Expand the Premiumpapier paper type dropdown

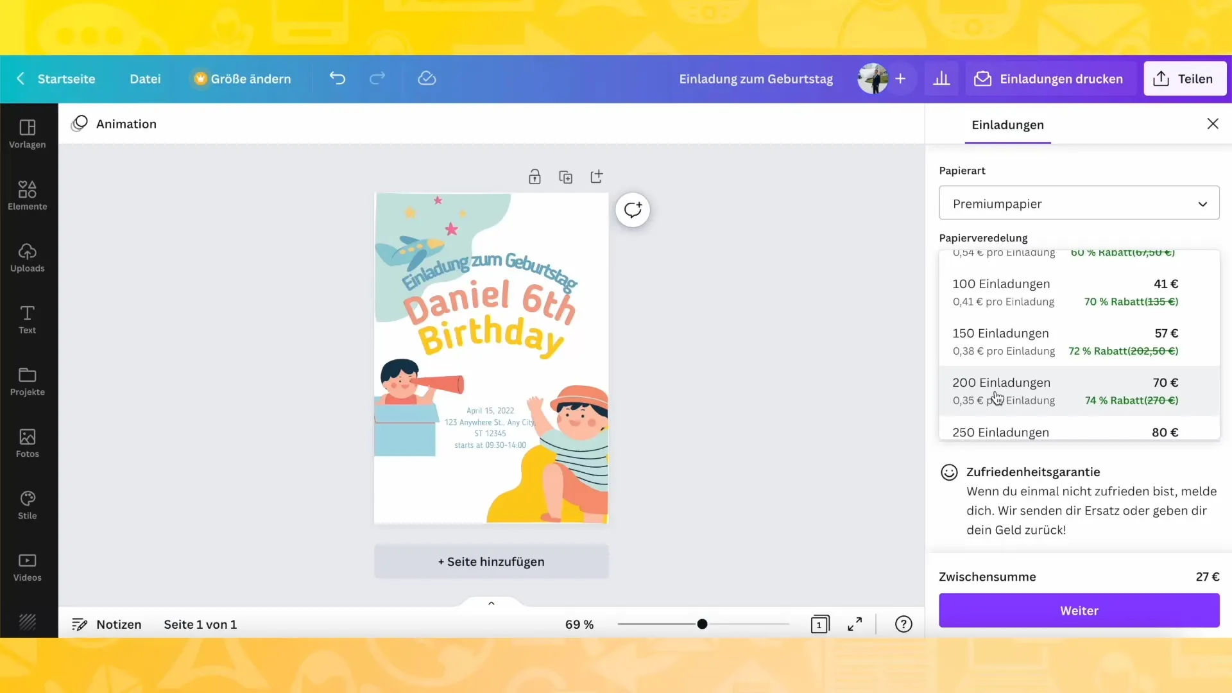click(x=1079, y=203)
